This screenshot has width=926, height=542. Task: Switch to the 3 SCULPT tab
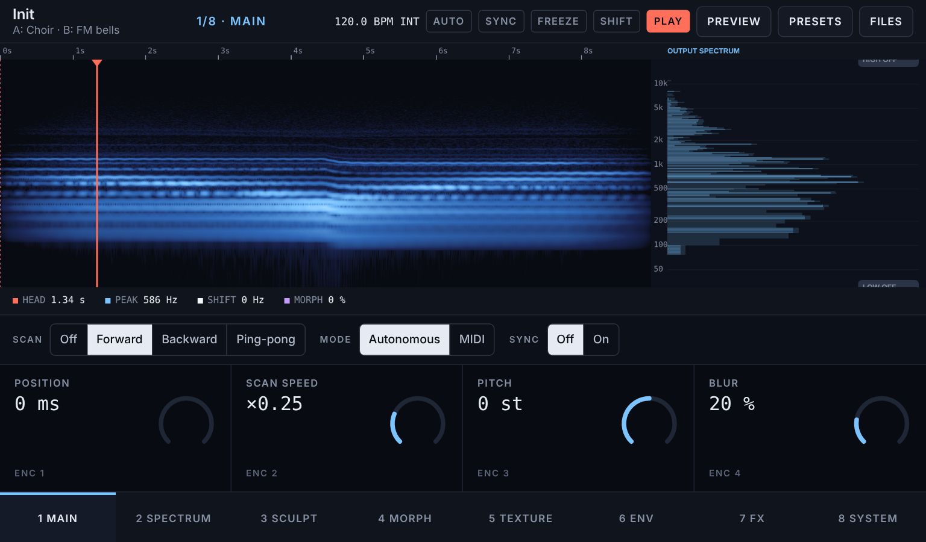289,519
